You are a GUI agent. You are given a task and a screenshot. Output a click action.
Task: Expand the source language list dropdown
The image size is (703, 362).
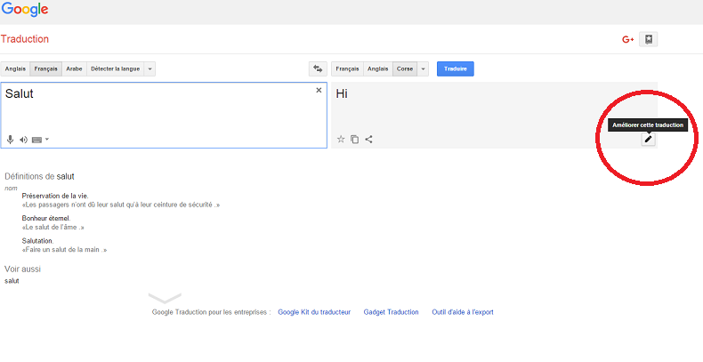[x=149, y=69]
